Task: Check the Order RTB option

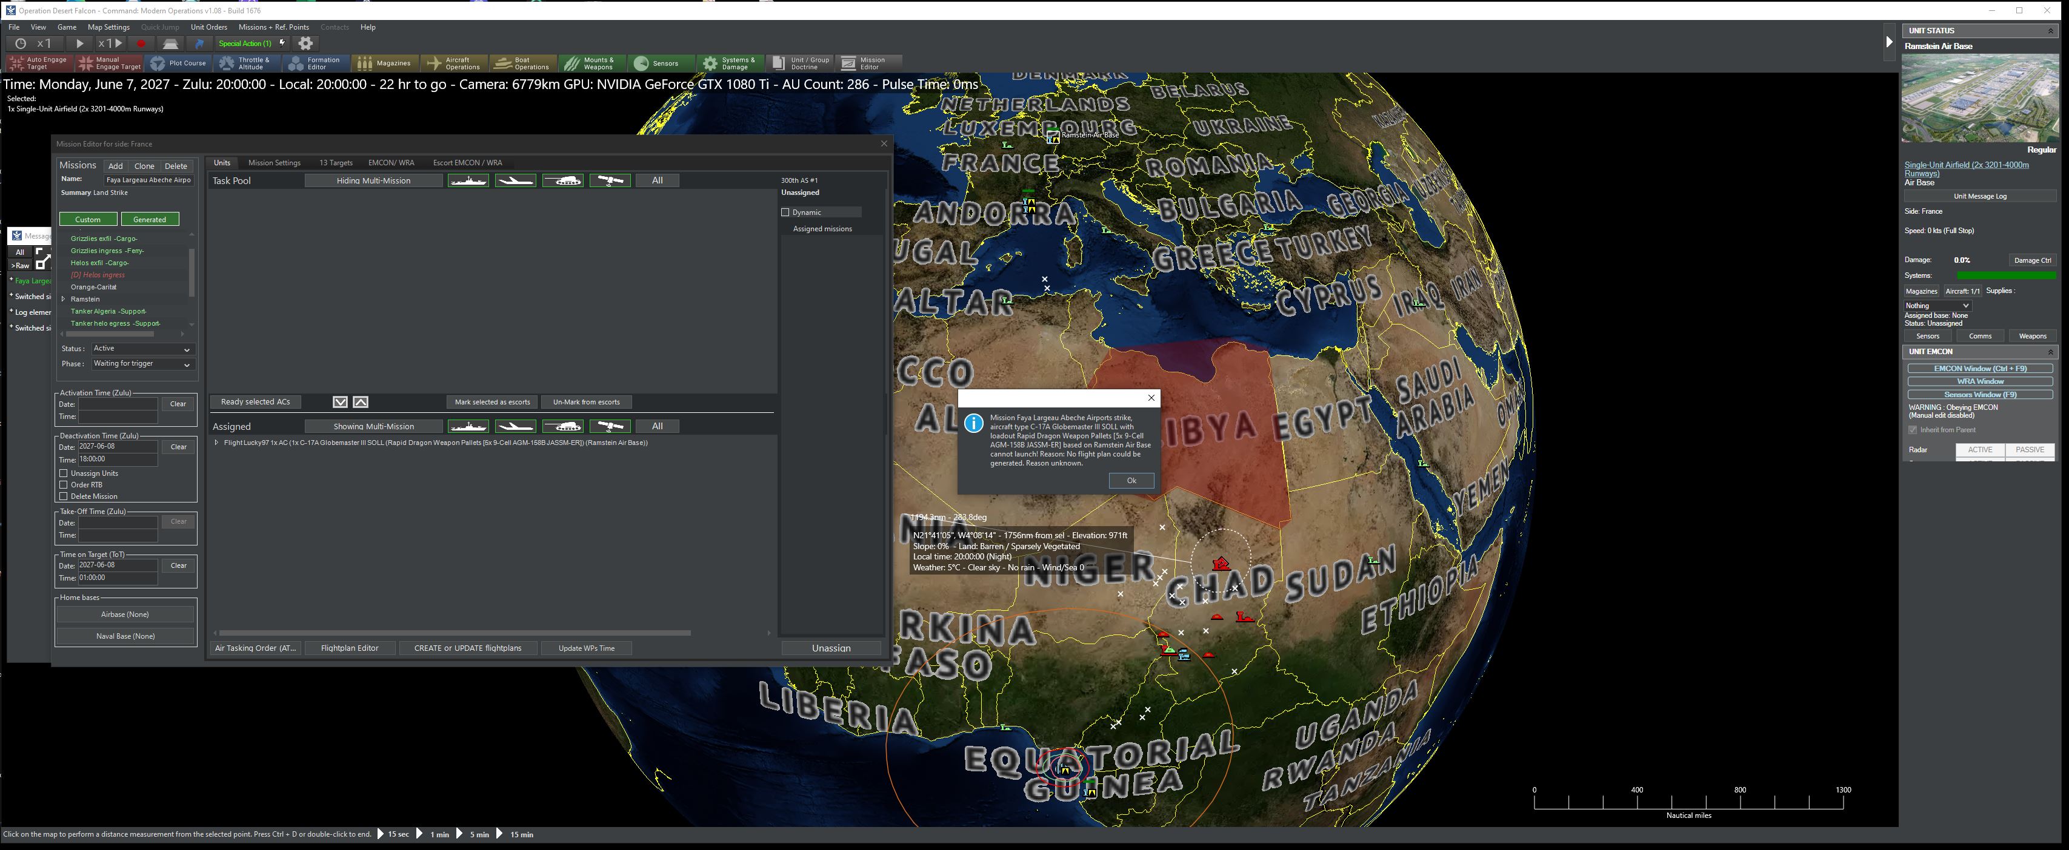Action: [64, 485]
